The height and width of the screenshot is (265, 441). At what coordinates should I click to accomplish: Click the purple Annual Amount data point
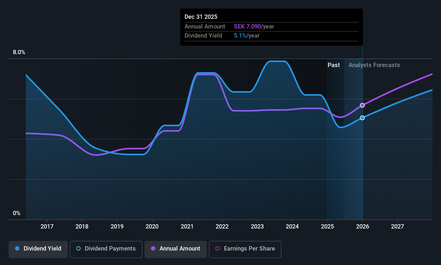pos(362,105)
